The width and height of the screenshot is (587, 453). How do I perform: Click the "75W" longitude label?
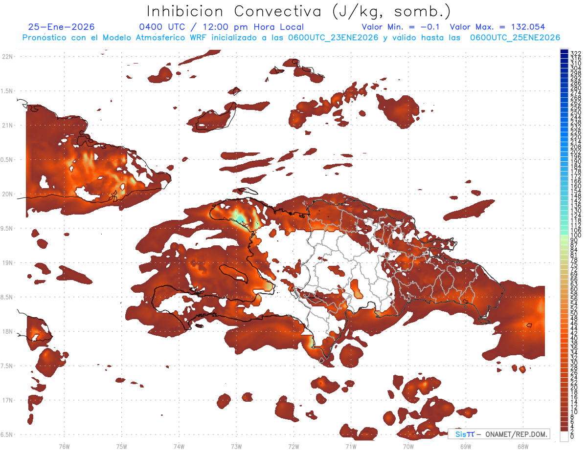[x=121, y=446]
